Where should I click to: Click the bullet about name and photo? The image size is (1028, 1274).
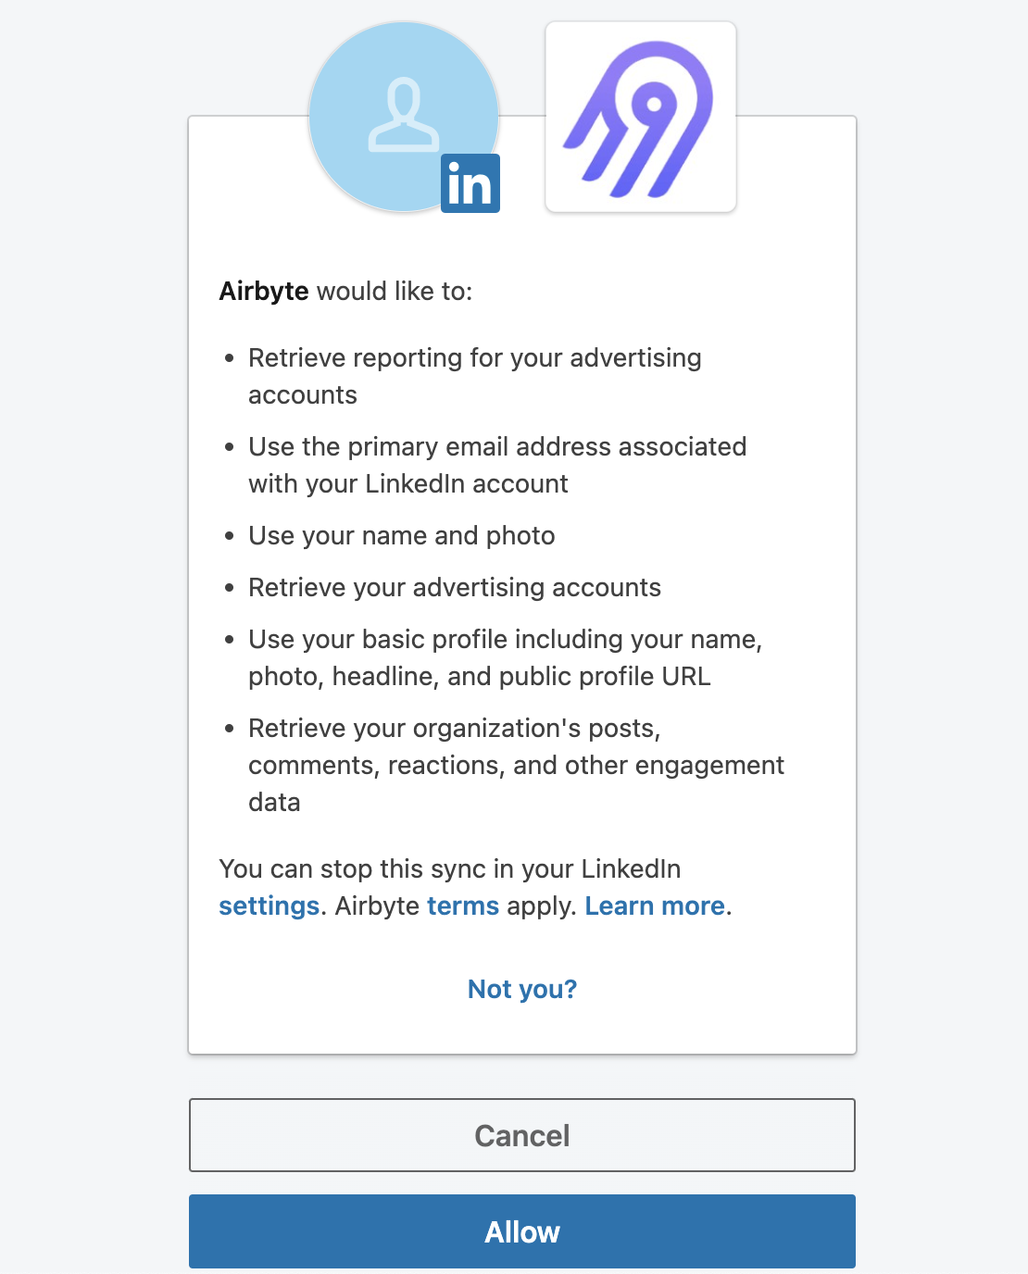tap(401, 535)
